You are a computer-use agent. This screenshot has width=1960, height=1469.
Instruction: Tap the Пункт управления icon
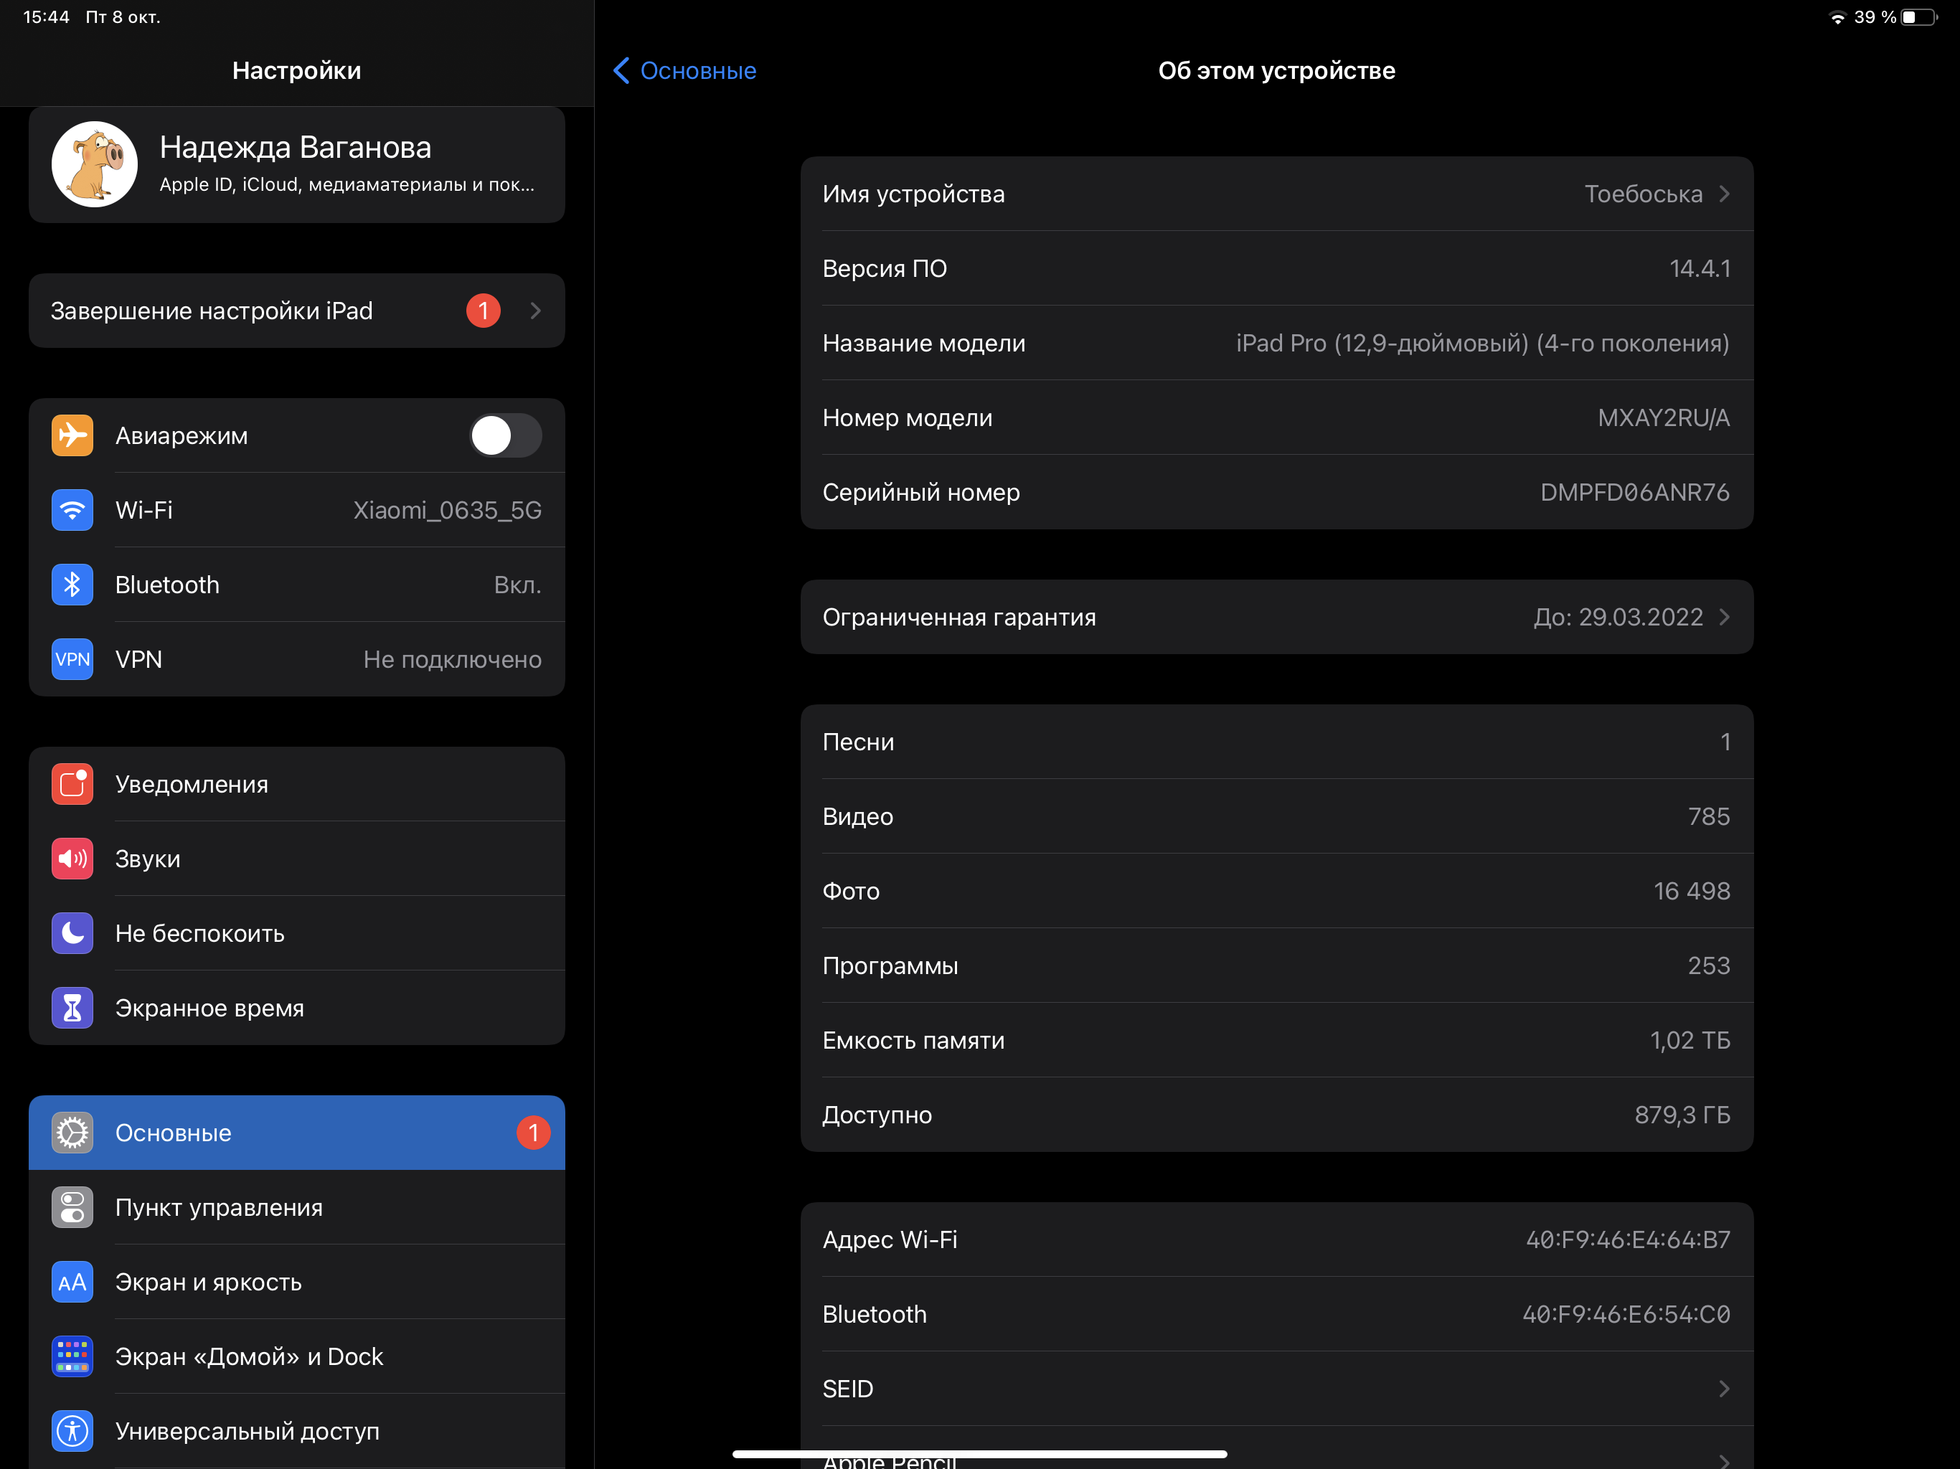pos(72,1206)
